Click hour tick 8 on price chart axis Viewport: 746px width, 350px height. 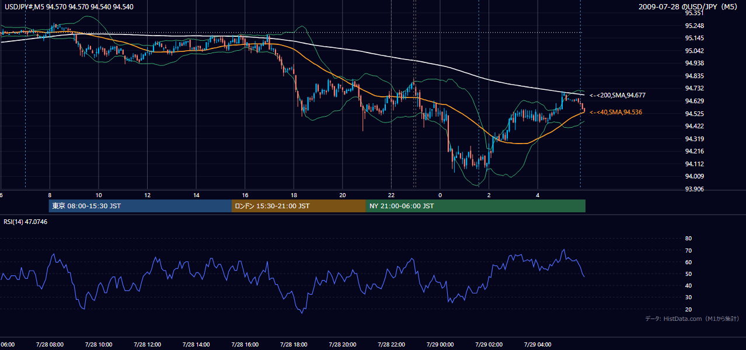(x=50, y=195)
